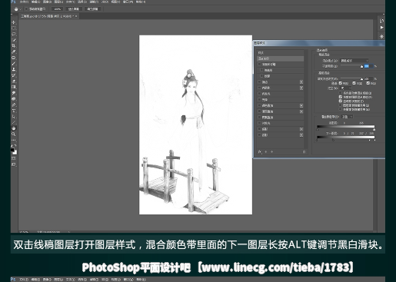Open the Knockout dropdown
Screen dimensions: 396x282
pos(345,88)
